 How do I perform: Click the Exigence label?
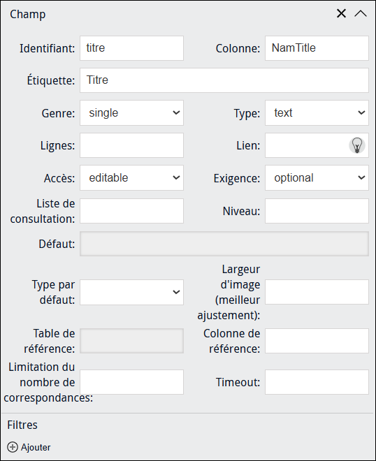click(237, 178)
